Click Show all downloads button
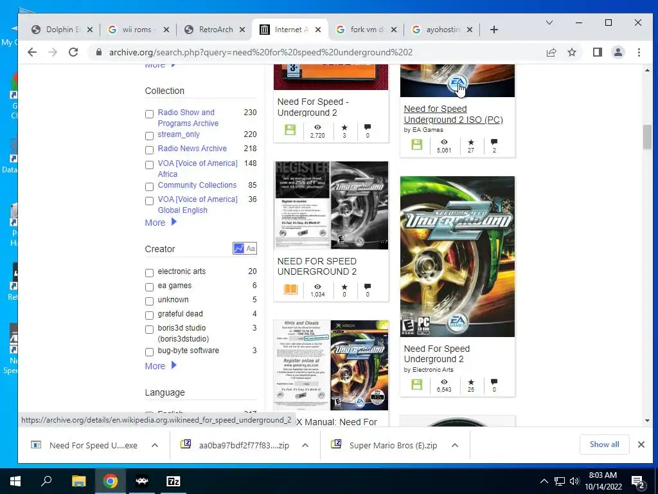Viewport: 658px width, 494px height. (x=604, y=444)
